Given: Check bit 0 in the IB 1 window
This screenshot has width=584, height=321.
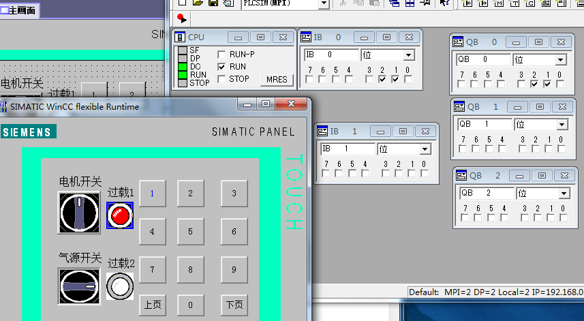Looking at the screenshot, I should tap(425, 173).
